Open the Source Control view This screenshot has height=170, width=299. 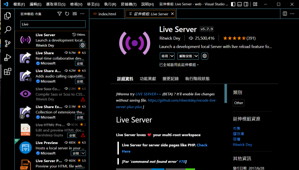[x=8, y=44]
